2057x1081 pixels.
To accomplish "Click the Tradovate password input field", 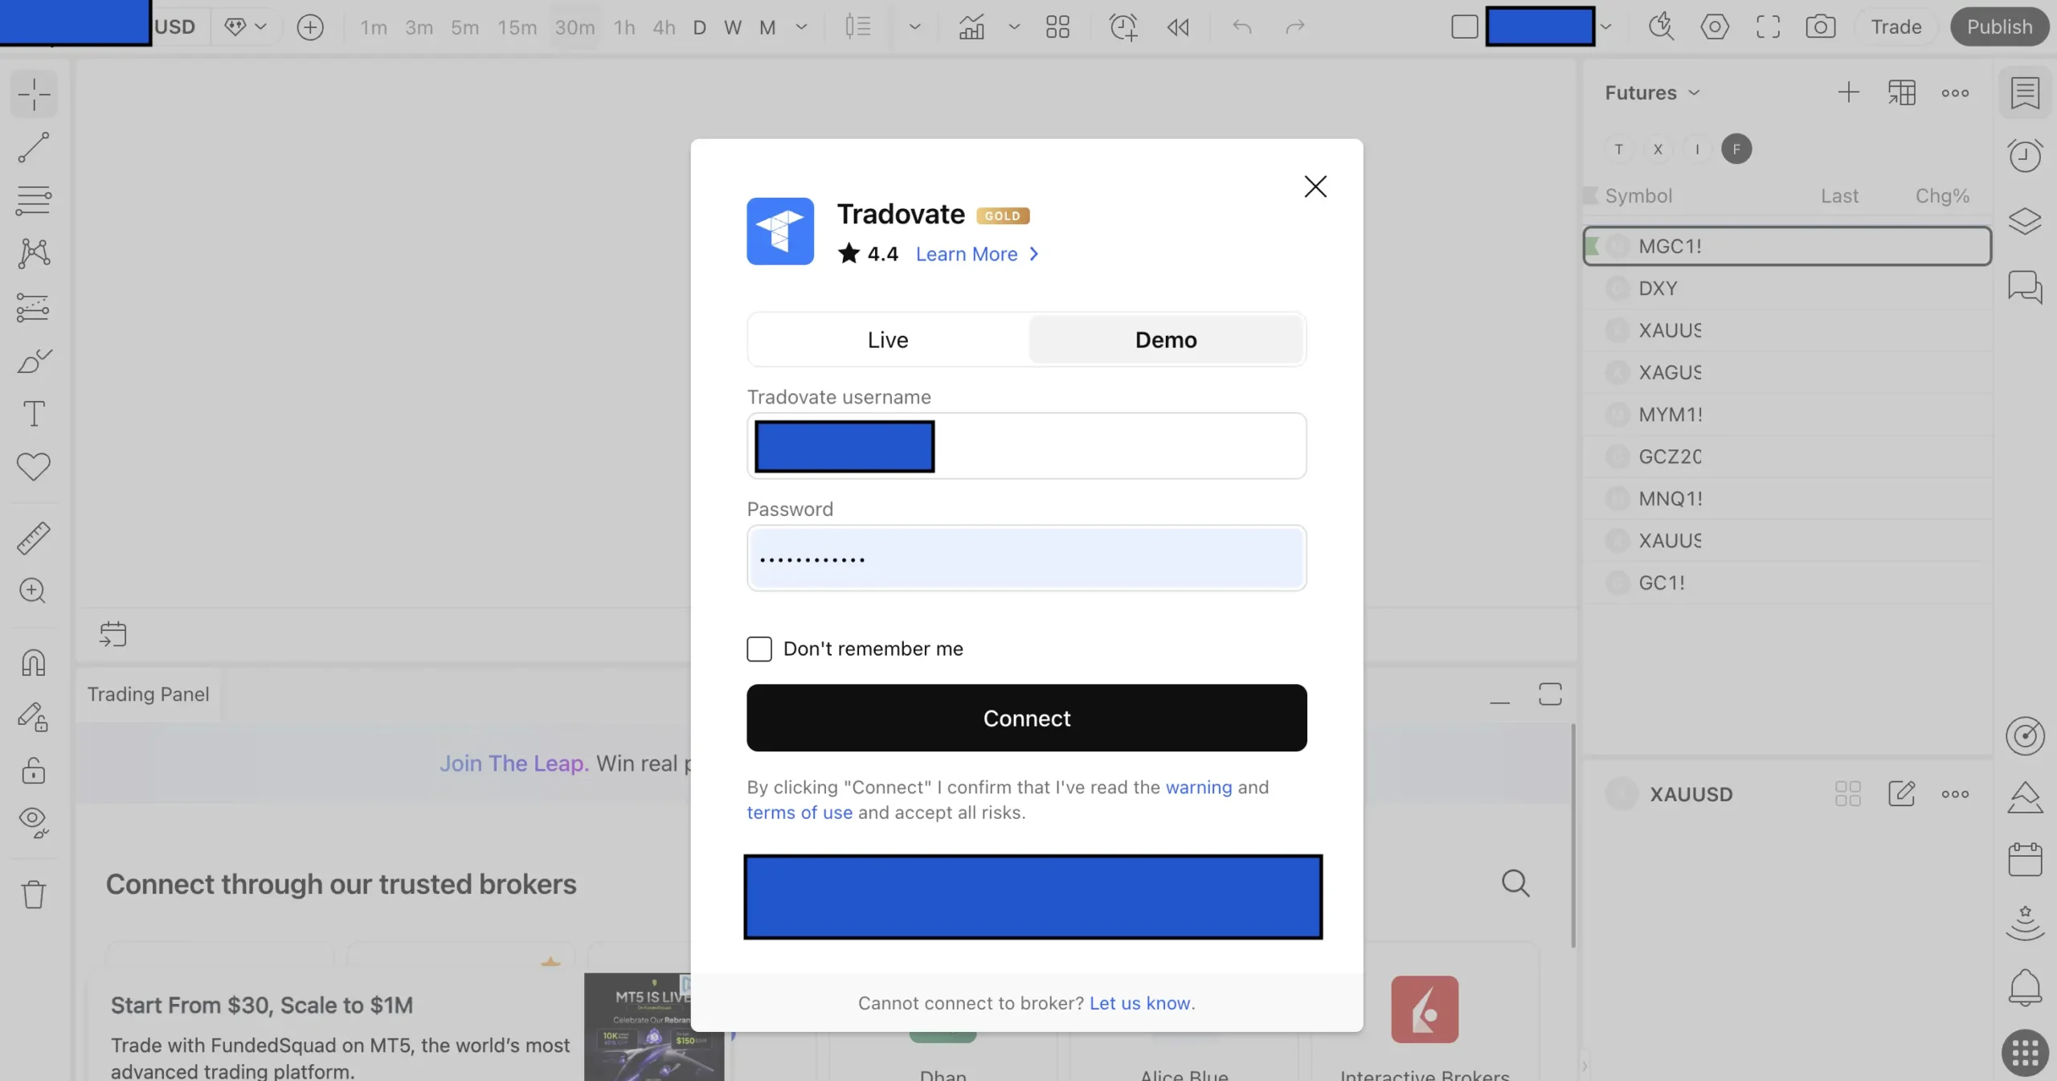I will click(x=1026, y=558).
